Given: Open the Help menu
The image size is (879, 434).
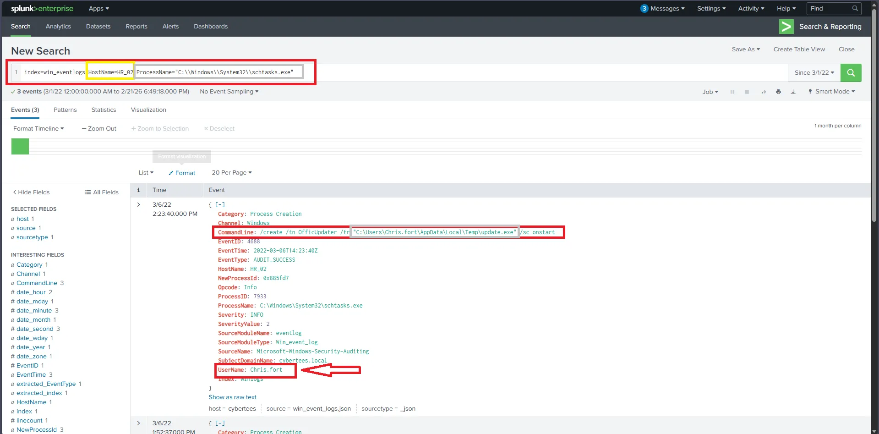Looking at the screenshot, I should (x=786, y=9).
